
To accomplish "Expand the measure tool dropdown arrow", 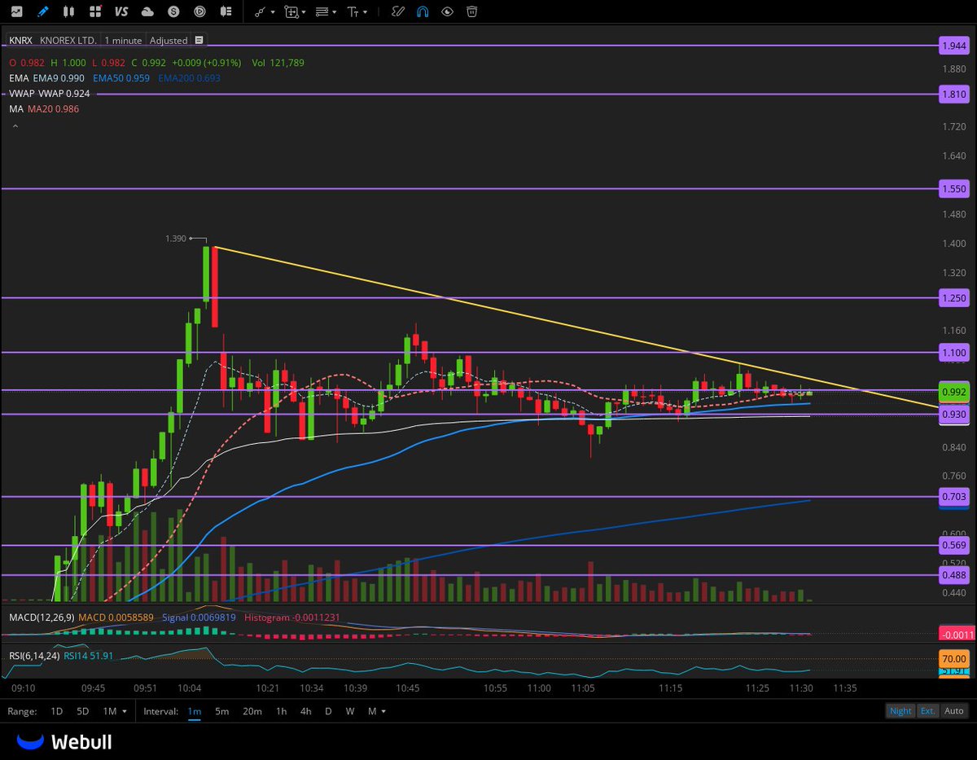I will (303, 12).
